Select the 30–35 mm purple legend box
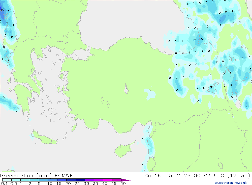 click(x=89, y=180)
